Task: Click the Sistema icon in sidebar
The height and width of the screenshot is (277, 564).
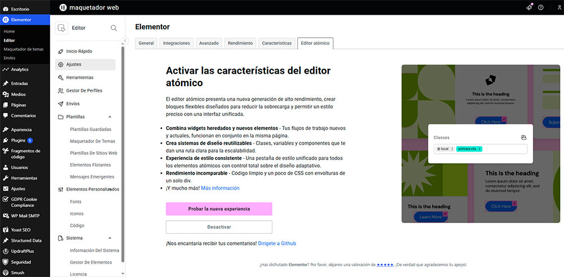Action: coord(60,238)
